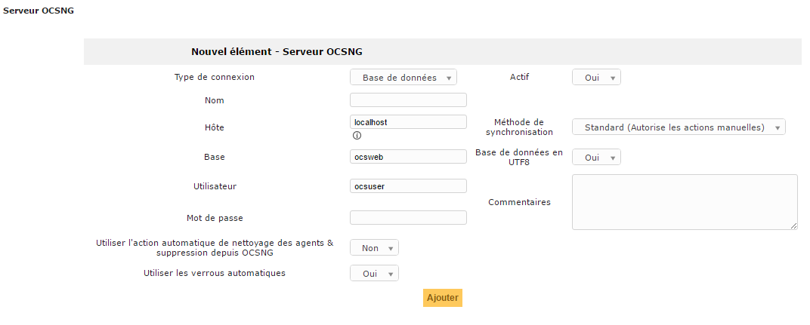Open the nettoyage des agents dropdown
Viewport: 810px width, 325px height.
(x=374, y=247)
